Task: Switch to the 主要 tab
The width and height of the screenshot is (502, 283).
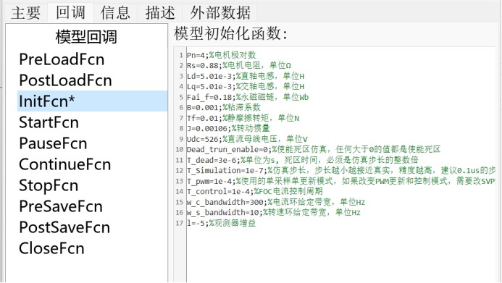Action: click(x=25, y=13)
